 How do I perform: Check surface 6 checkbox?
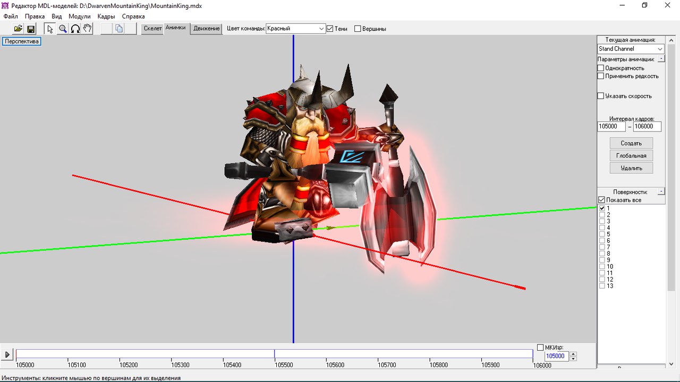pos(602,241)
